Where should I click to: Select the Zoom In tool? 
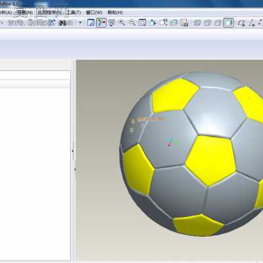coord(122,22)
